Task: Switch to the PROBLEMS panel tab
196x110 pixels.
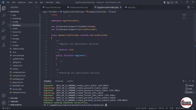Action: click(x=59, y=81)
